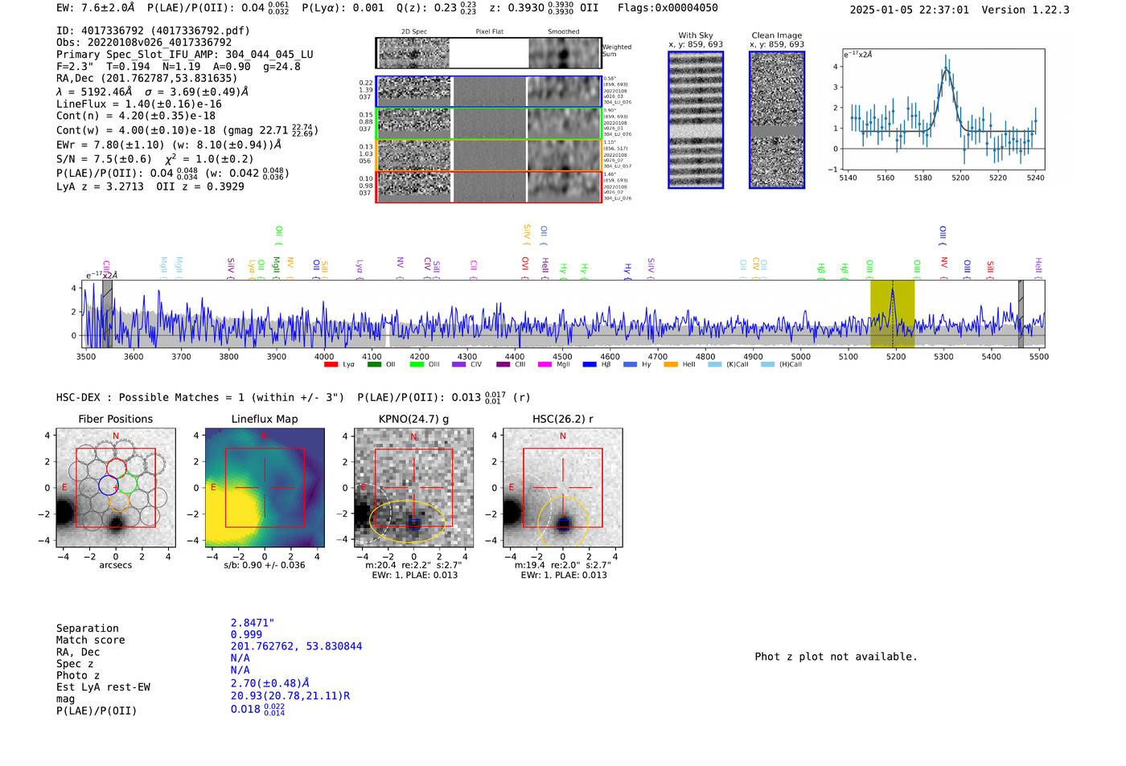Viewport: 1126px width, 766px height.
Task: Click the (K)CaII legend entry
Action: coord(728,364)
